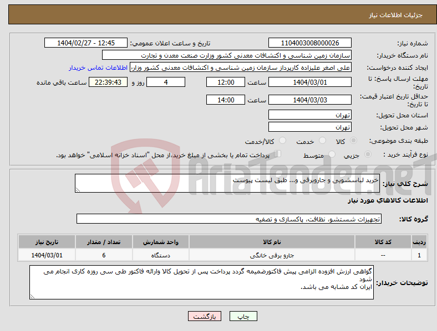This screenshot has height=331, width=437.
Task: Click the نوع فرآیند خرید label
Action: (405, 154)
